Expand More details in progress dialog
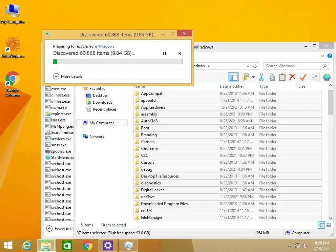The height and width of the screenshot is (252, 336). pos(68,76)
